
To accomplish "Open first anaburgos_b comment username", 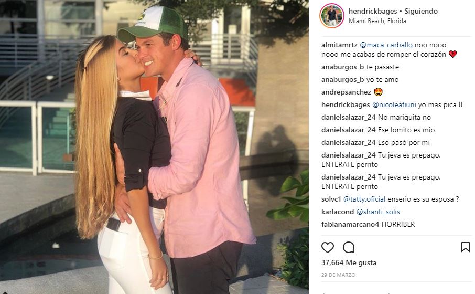I will (342, 67).
